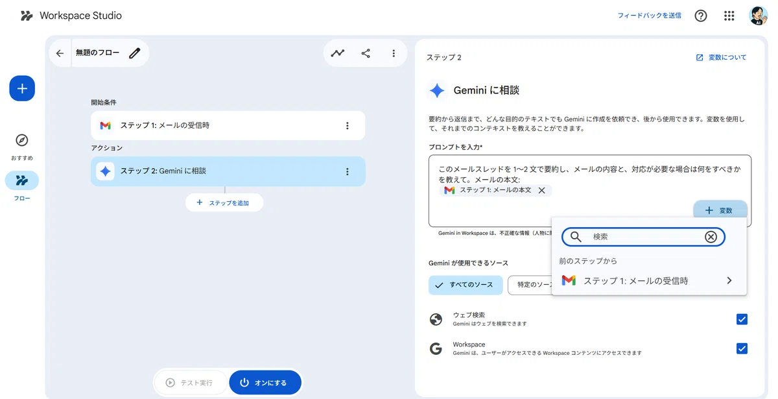Go back with the left arrow

point(60,53)
